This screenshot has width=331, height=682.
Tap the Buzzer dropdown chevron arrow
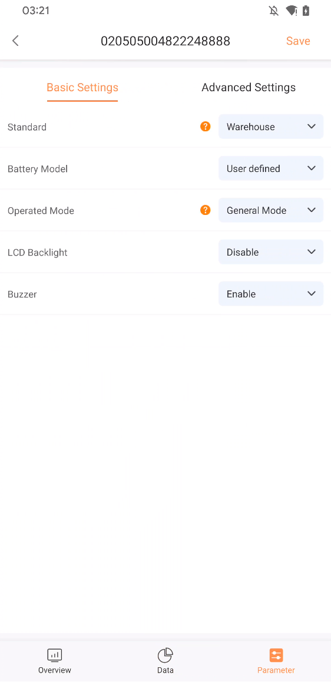[312, 294]
